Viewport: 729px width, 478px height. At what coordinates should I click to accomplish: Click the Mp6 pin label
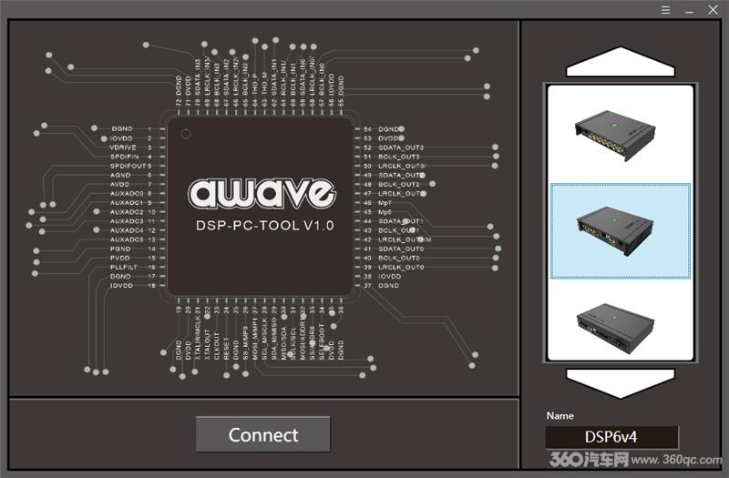coord(385,212)
